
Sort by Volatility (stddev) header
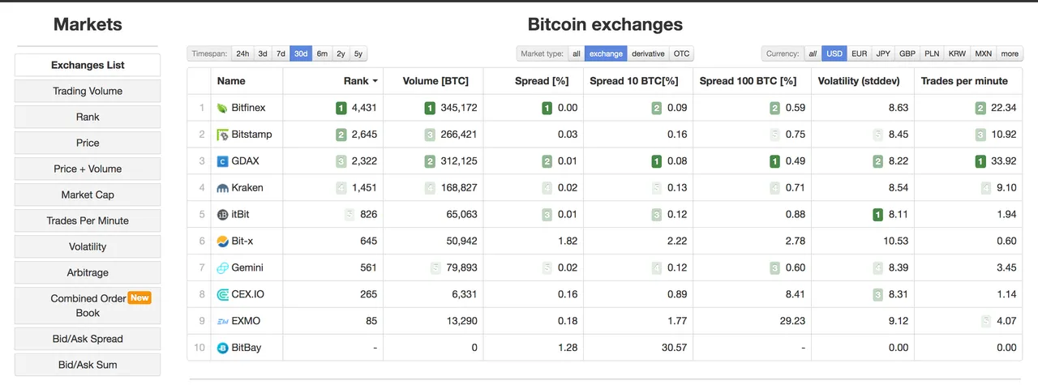pyautogui.click(x=863, y=81)
